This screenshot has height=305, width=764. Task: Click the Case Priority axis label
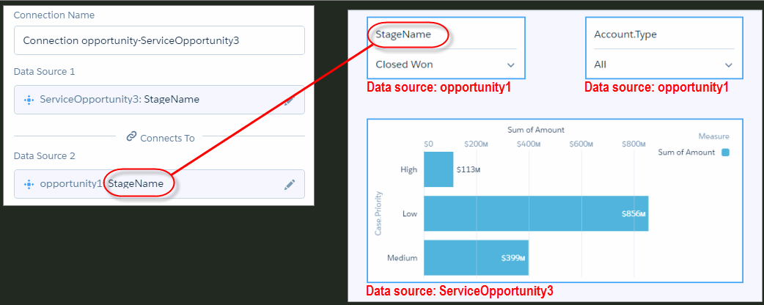click(x=378, y=213)
